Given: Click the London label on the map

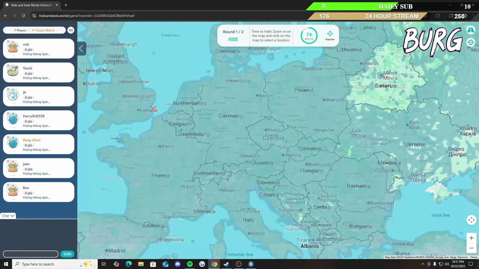Looking at the screenshot, I should pyautogui.click(x=149, y=110).
